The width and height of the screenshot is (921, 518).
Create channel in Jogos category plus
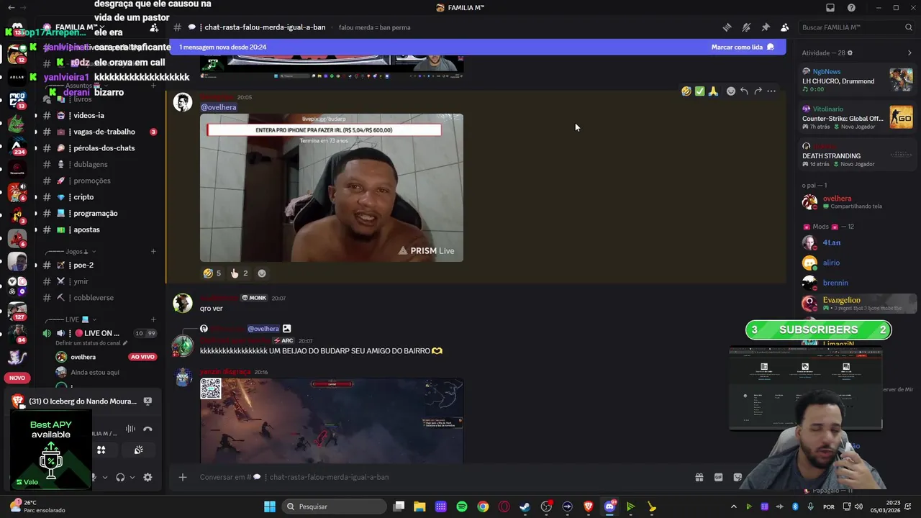pos(153,252)
